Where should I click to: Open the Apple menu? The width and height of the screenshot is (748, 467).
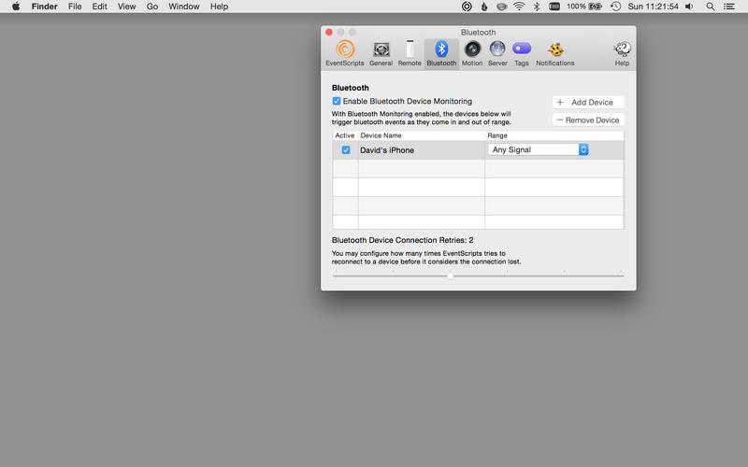(x=15, y=7)
